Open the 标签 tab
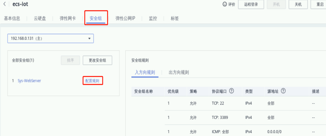326x136 pixels. pyautogui.click(x=175, y=18)
